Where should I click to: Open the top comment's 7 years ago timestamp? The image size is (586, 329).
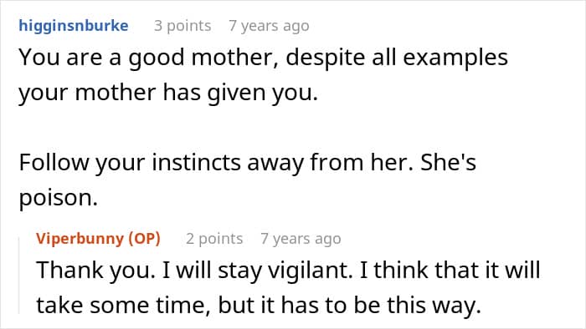[x=269, y=26]
